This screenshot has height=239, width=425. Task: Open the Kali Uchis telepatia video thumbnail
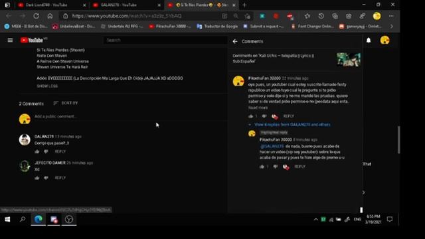click(349, 60)
